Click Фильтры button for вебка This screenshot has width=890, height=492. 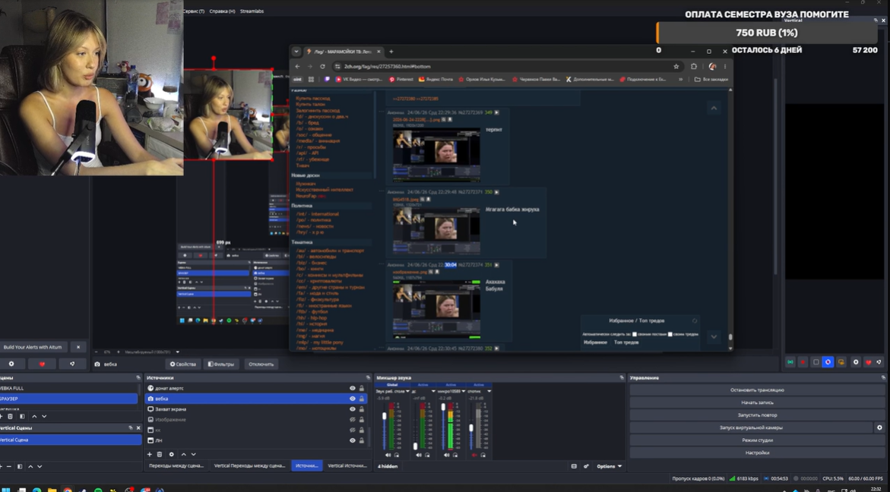coord(221,364)
